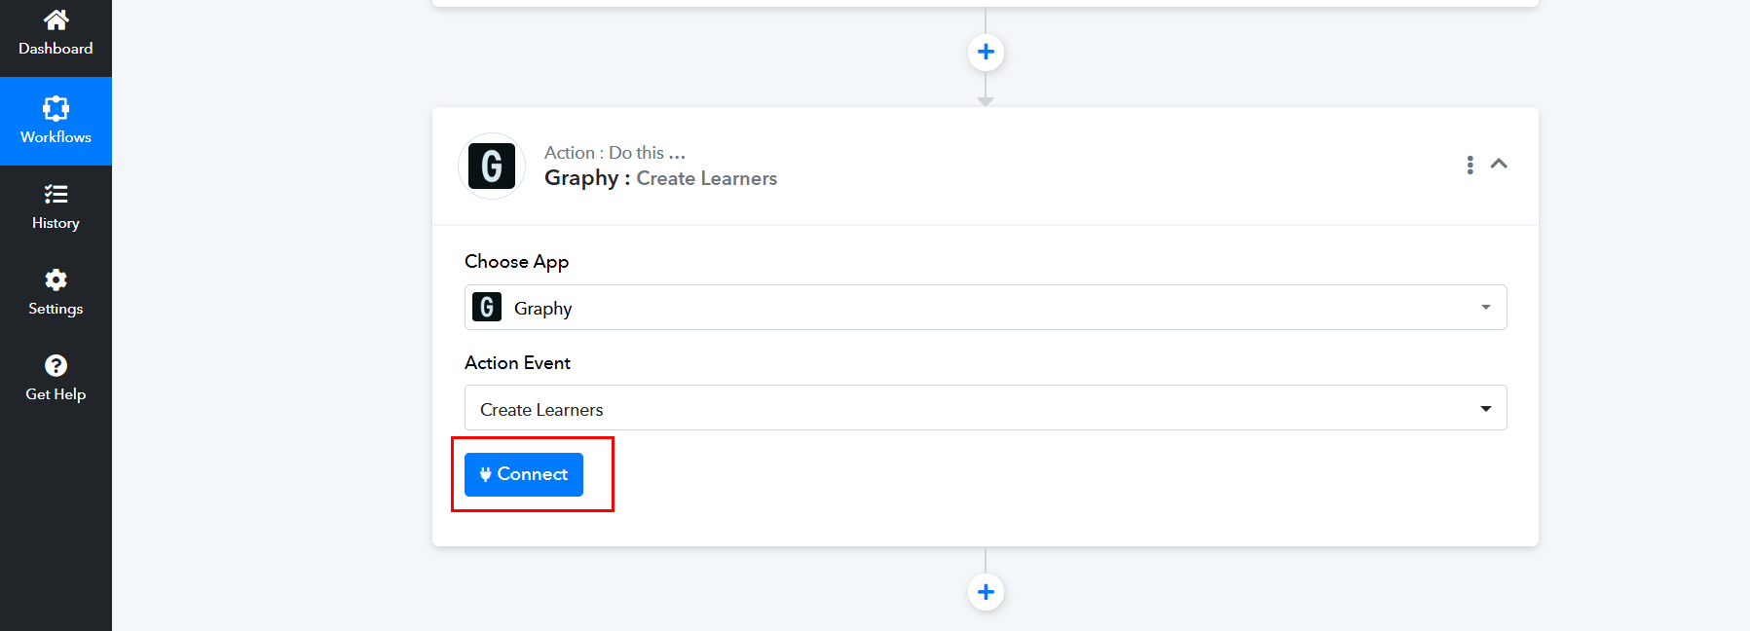Screen dimensions: 1750x631
Task: Open the three-dot action step menu
Action: (x=1470, y=165)
